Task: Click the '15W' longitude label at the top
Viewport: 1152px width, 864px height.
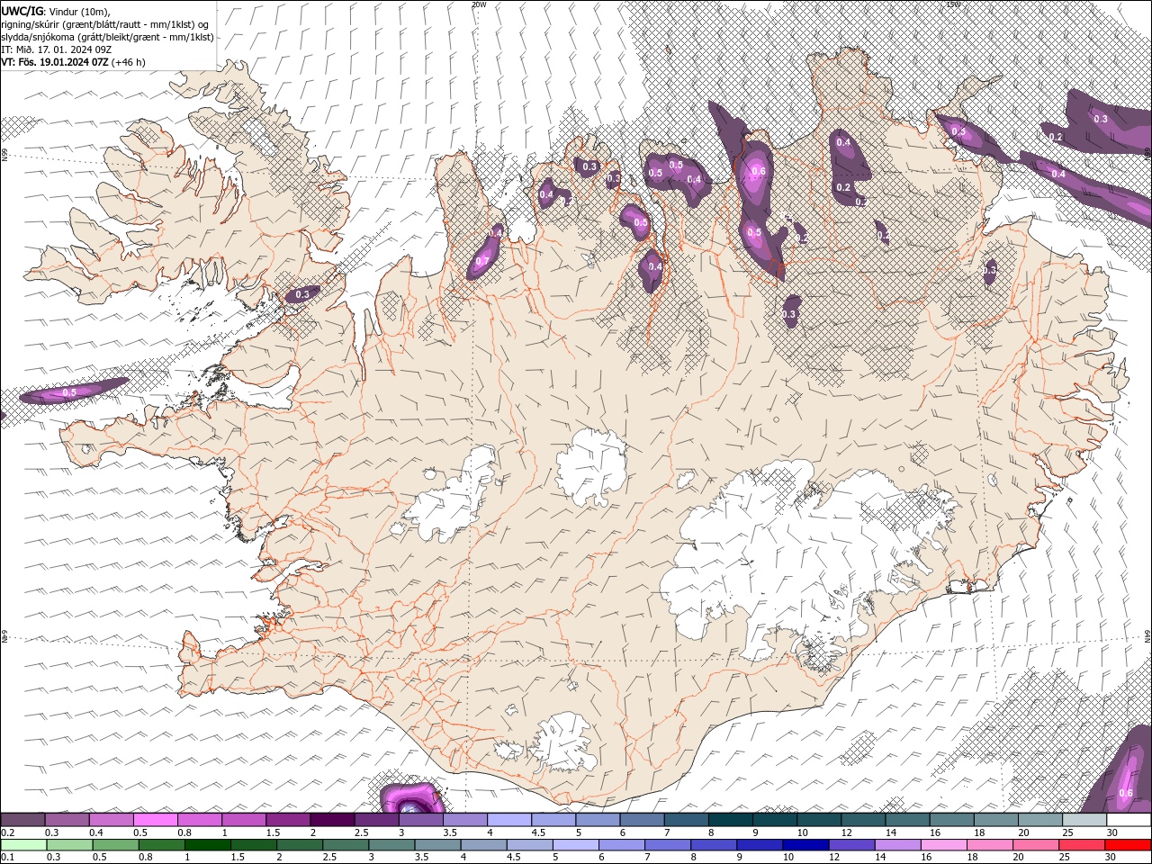Action: click(x=953, y=4)
